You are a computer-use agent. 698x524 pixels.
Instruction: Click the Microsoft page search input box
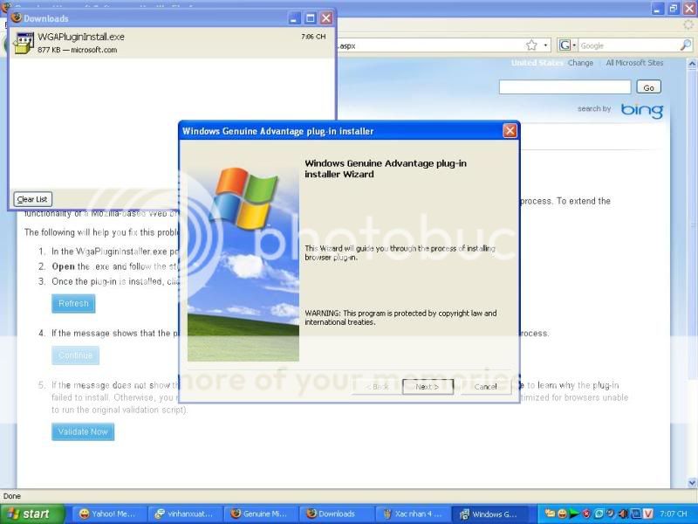pyautogui.click(x=565, y=87)
